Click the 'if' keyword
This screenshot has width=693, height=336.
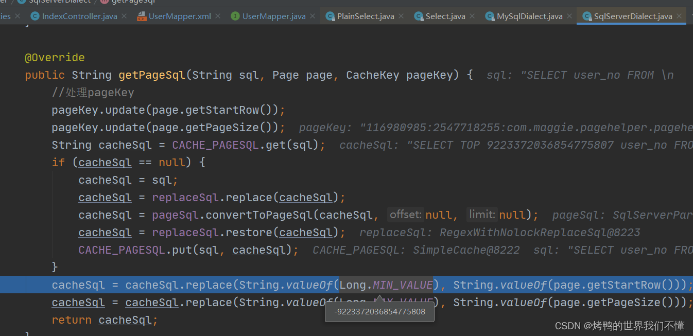58,163
